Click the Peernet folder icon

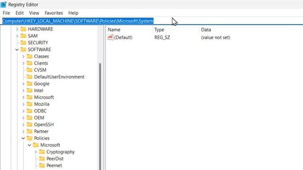click(x=42, y=165)
